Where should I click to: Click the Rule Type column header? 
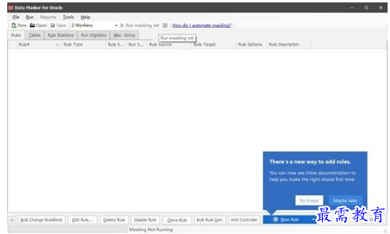pyautogui.click(x=84, y=45)
